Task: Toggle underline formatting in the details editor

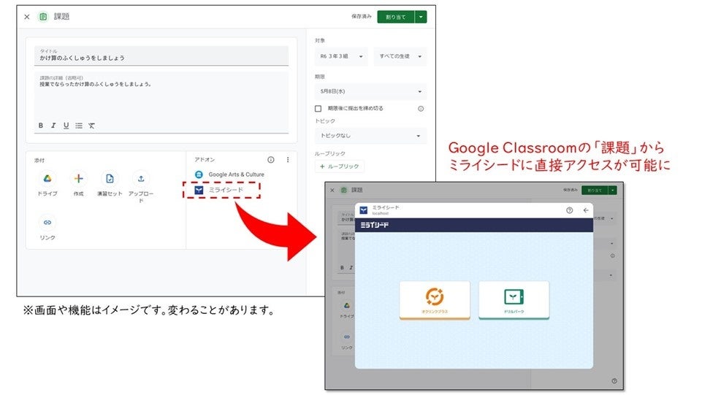Action: click(66, 126)
